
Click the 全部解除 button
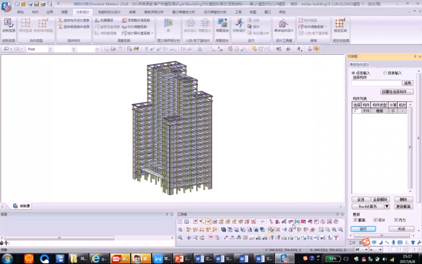[x=380, y=199]
